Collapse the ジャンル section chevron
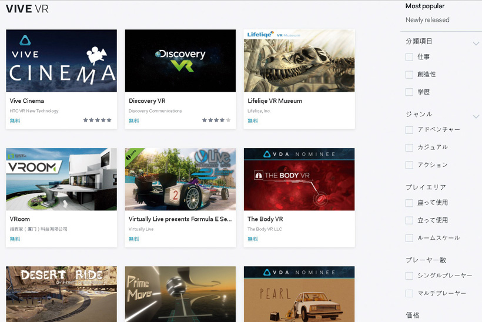 click(x=476, y=116)
